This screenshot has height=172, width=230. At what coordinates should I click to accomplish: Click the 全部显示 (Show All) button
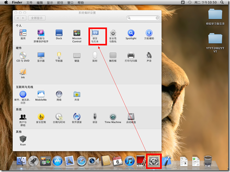point(37,18)
